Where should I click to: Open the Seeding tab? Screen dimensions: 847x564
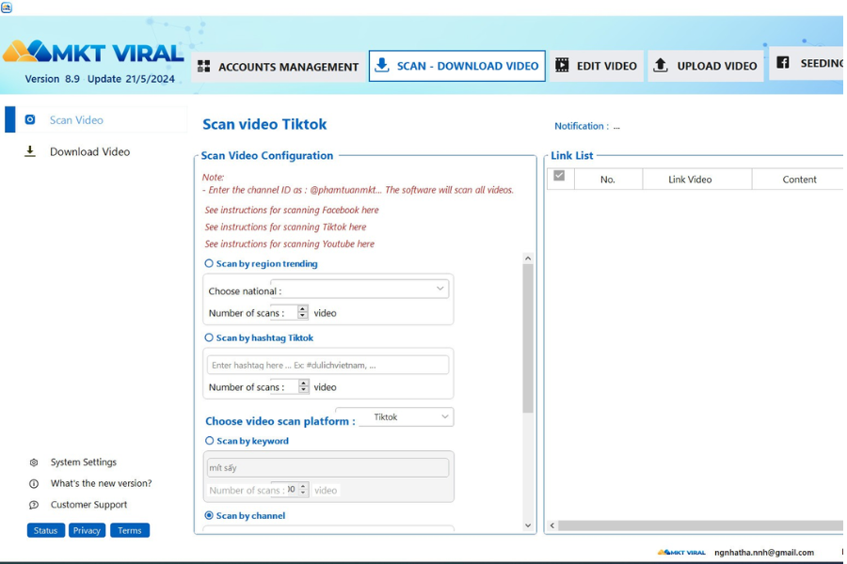click(x=807, y=63)
